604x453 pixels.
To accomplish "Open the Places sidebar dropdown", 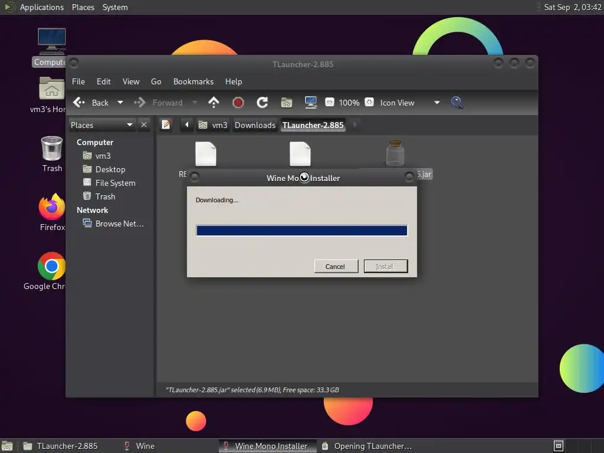I will [102, 125].
